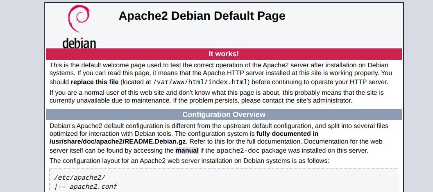The height and width of the screenshot is (192, 433).
Task: Click the Apache2 Debian Default Page heading
Action: 202,16
